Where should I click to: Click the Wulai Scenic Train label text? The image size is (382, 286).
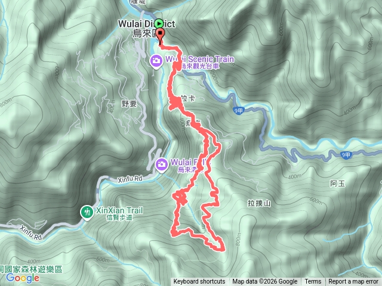[199, 62]
